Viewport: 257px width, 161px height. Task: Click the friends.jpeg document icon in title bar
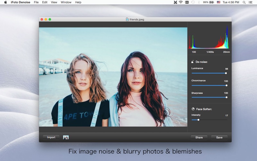127,19
